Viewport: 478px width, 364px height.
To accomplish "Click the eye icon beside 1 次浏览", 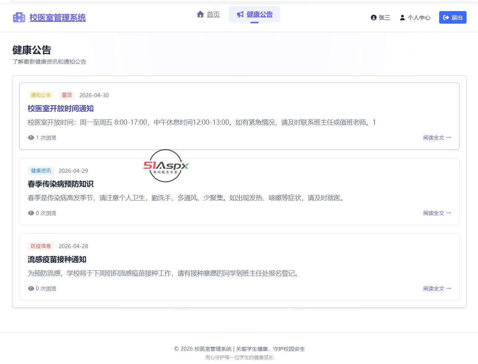I will click(31, 138).
